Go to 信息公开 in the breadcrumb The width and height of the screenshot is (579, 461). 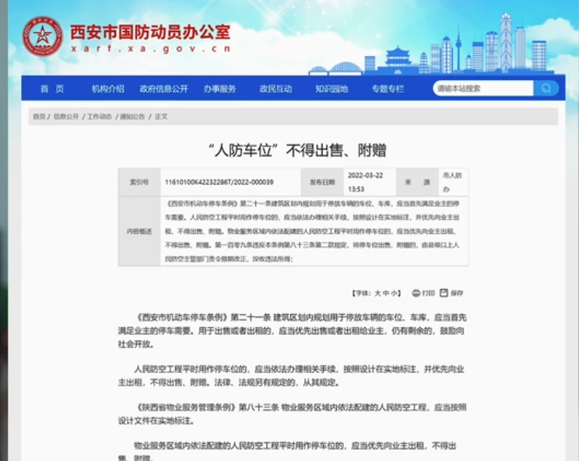pyautogui.click(x=67, y=117)
